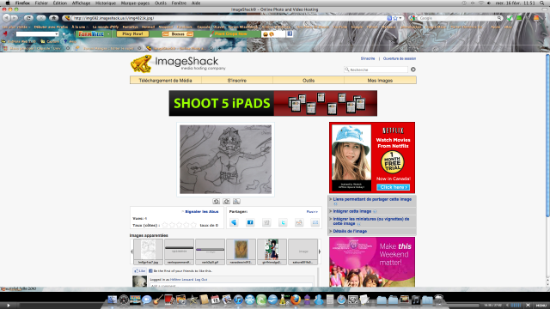Open the Historique menu in the menu bar
The image size is (550, 309).
click(x=106, y=3)
